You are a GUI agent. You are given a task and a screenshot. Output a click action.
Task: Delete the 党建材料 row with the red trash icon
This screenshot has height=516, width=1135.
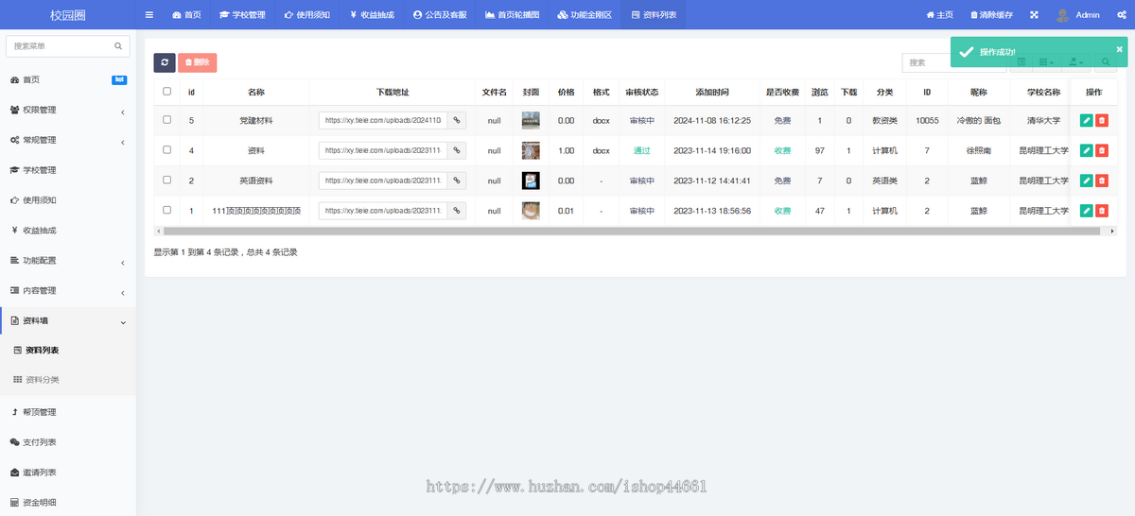point(1102,120)
